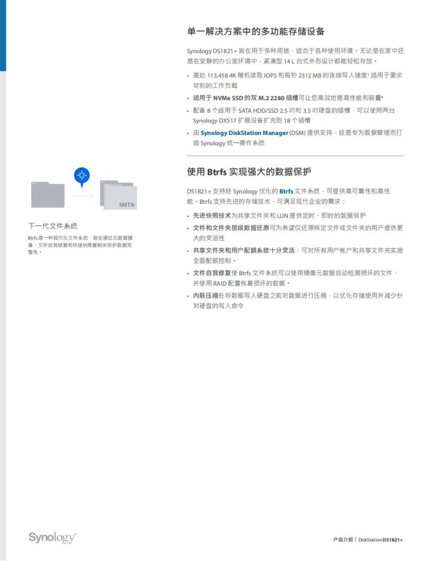Image resolution: width=433 pixels, height=561 pixels.
Task: Click the stacked META folder icon
Action: (118, 195)
